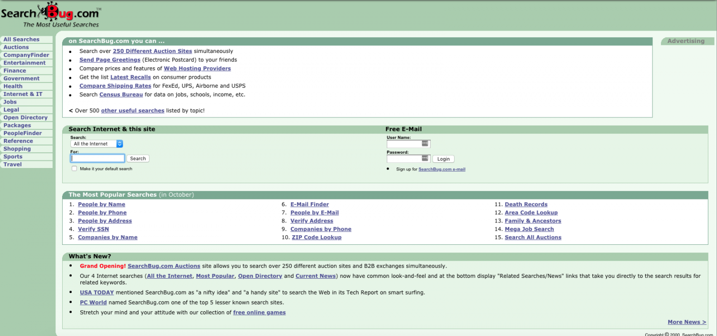
Task: Select Government in the sidebar
Action: click(22, 78)
